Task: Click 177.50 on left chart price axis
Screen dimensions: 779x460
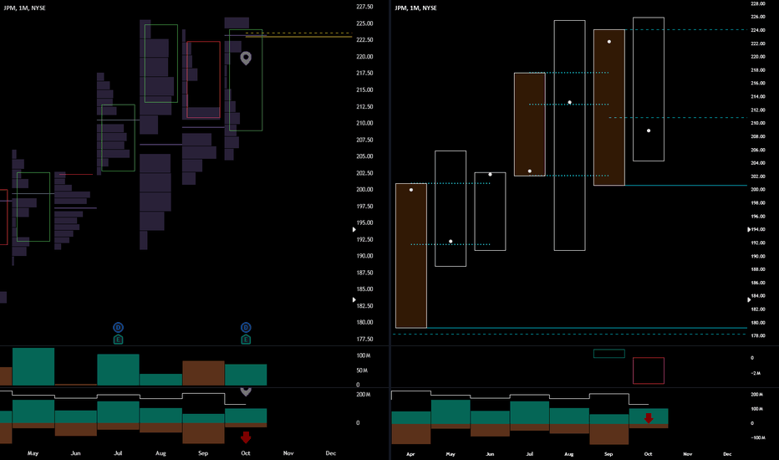Action: (x=364, y=340)
